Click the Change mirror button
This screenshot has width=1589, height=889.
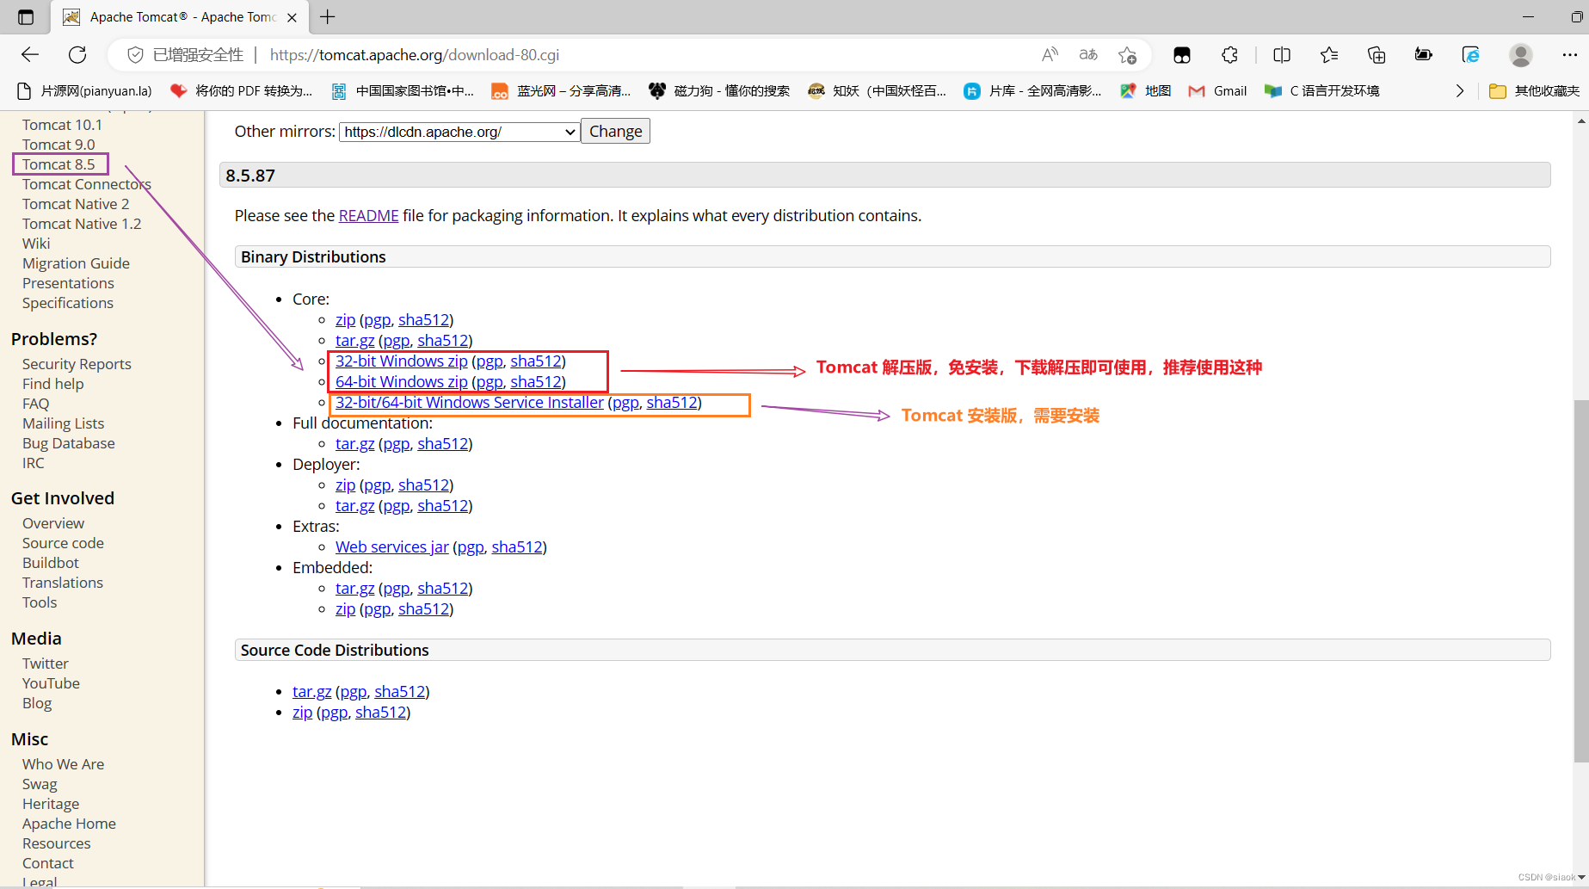tap(615, 132)
